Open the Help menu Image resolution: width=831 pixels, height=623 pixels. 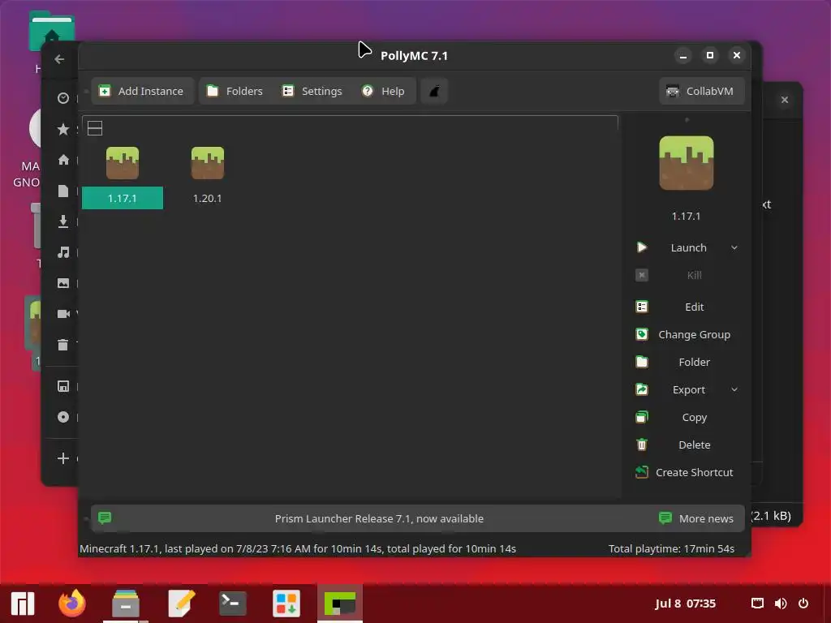383,91
